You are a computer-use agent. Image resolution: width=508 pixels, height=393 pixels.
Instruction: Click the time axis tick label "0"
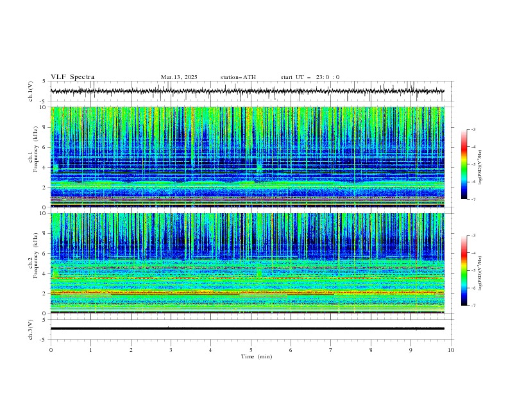coord(51,350)
